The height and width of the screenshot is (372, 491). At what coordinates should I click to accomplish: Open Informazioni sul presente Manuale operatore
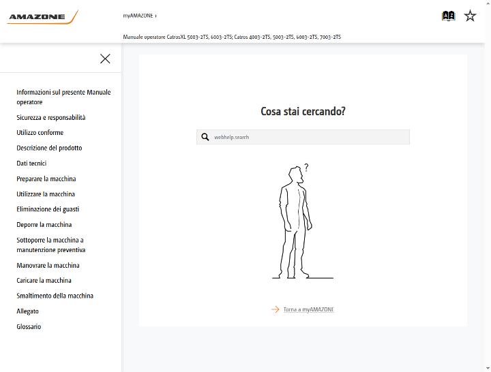[x=63, y=97]
